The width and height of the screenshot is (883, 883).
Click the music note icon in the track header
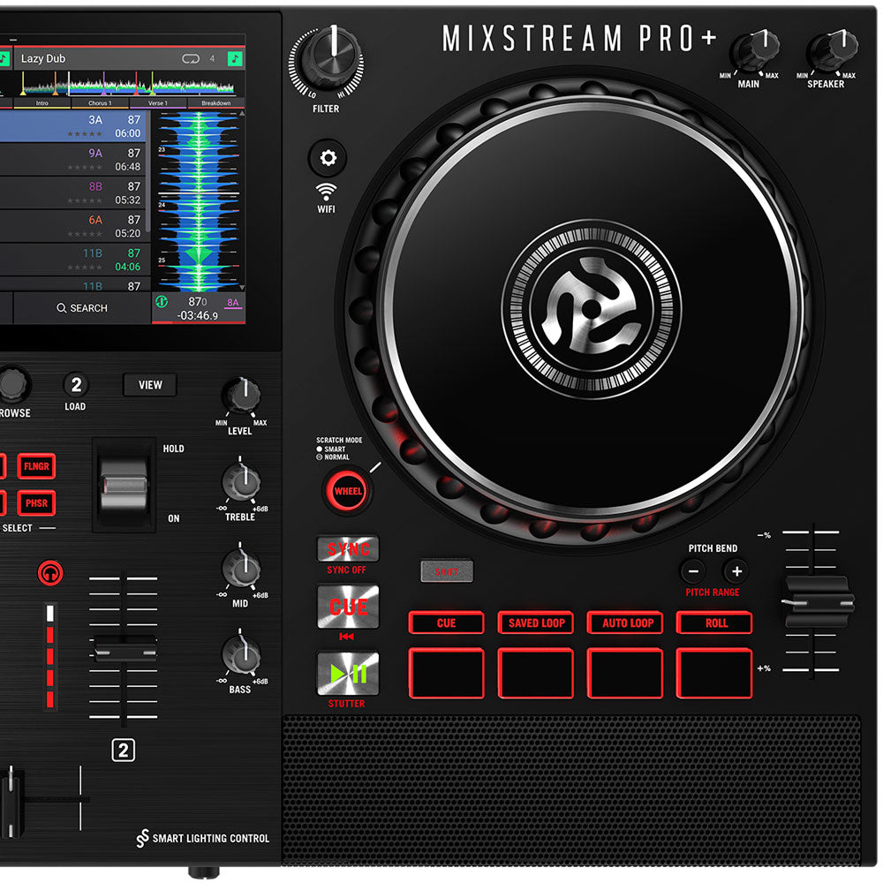(x=235, y=57)
